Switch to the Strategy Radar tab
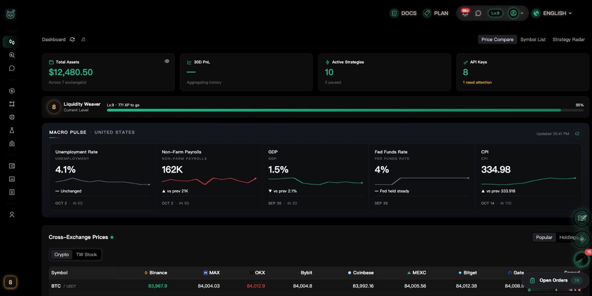 click(x=569, y=39)
